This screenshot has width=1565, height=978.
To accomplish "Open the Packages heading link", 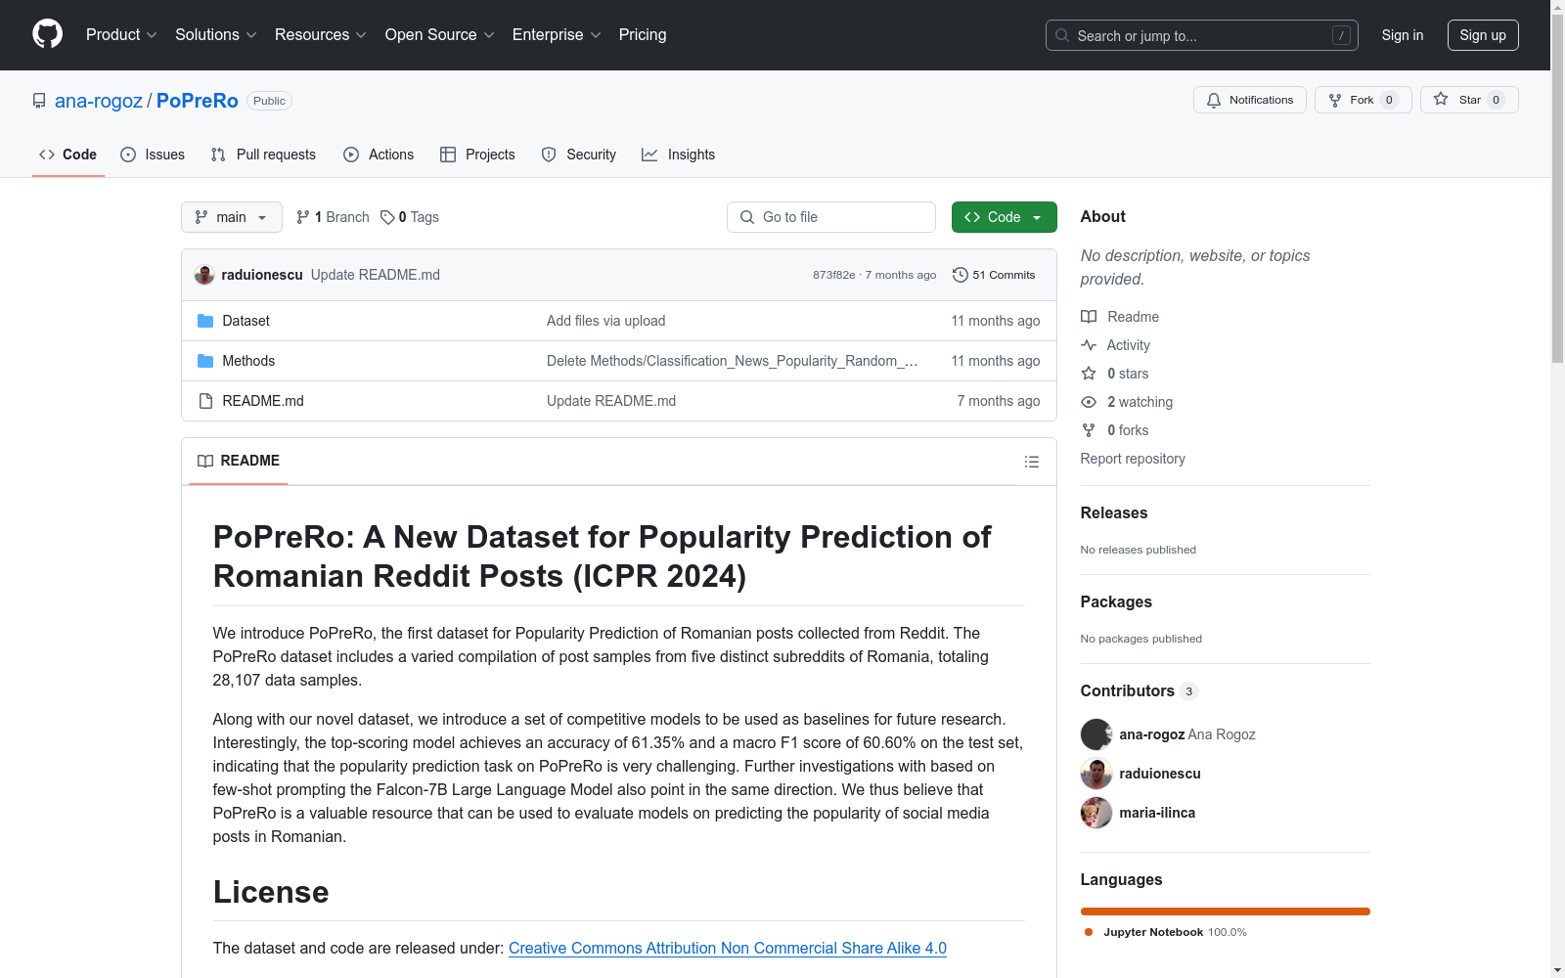I will 1116,601.
